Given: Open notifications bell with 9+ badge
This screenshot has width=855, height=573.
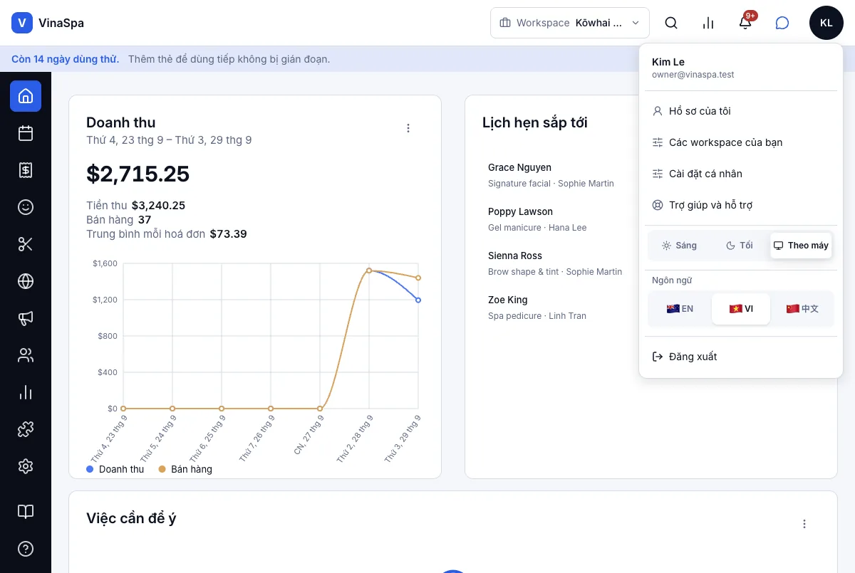Looking at the screenshot, I should [745, 23].
